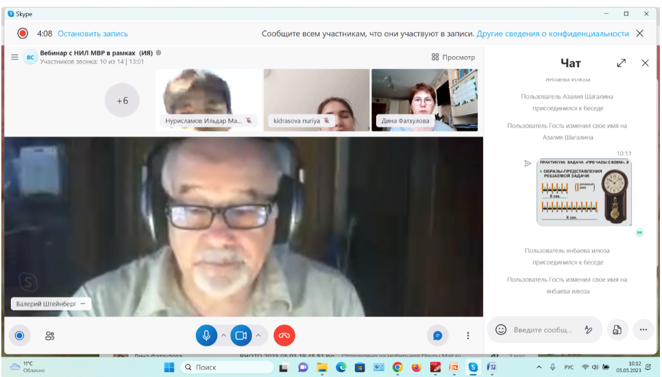The width and height of the screenshot is (662, 377).
Task: Open more call options (three dots)
Action: click(468, 335)
